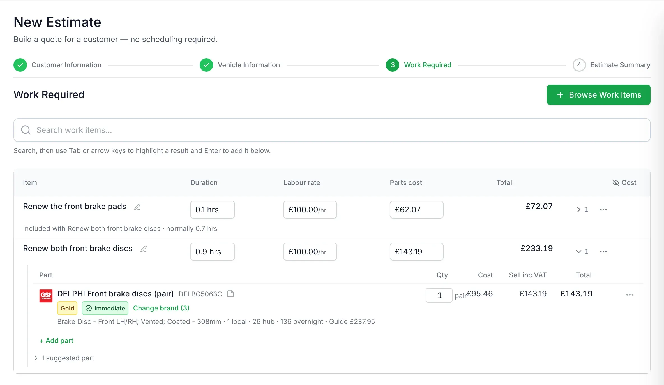Viewport: 664px width, 385px height.
Task: Click the £95.46 part cost value
Action: pos(480,294)
